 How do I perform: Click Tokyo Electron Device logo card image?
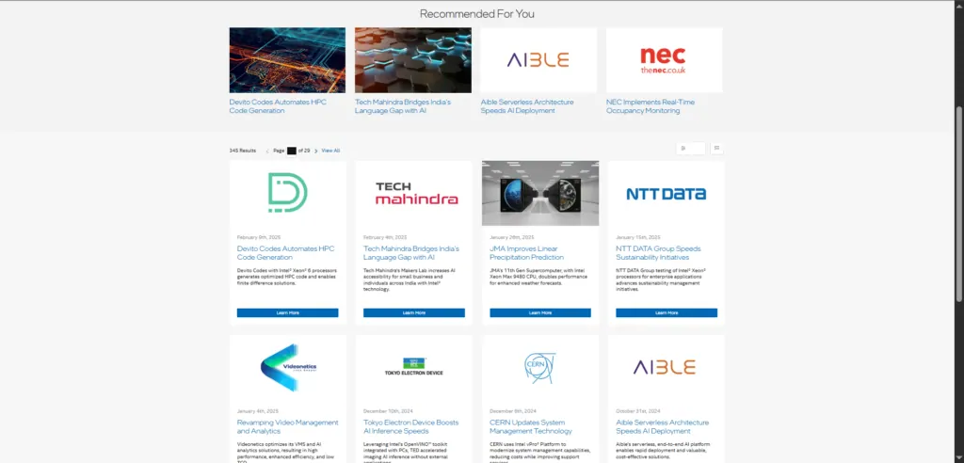coord(414,367)
